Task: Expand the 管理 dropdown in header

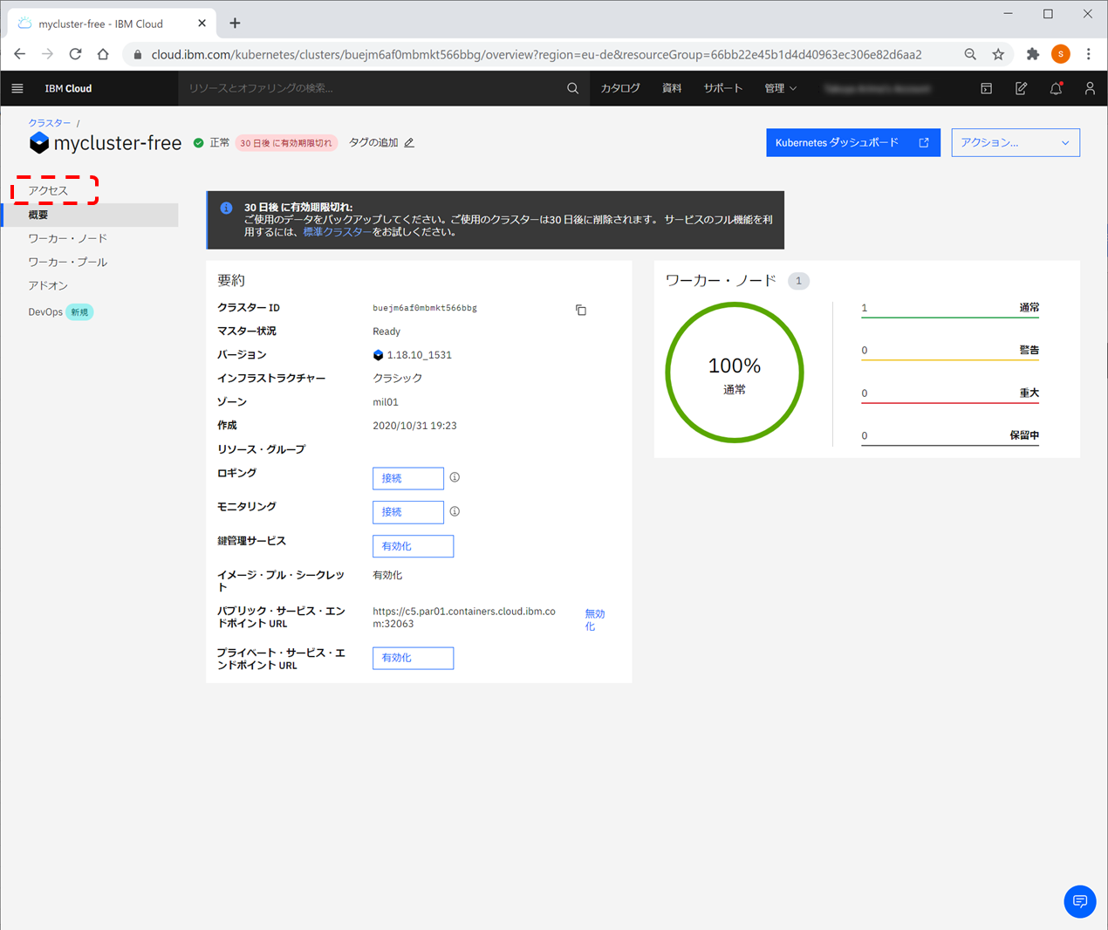Action: [x=781, y=88]
